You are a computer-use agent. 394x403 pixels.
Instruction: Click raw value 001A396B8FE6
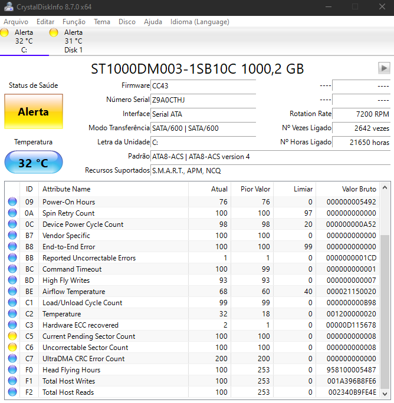coord(352,381)
